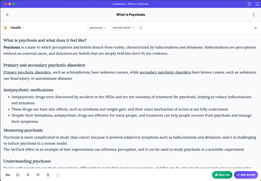The width and height of the screenshot is (261, 181).
Task: Click the text alignment icon
Action: [x=28, y=175]
